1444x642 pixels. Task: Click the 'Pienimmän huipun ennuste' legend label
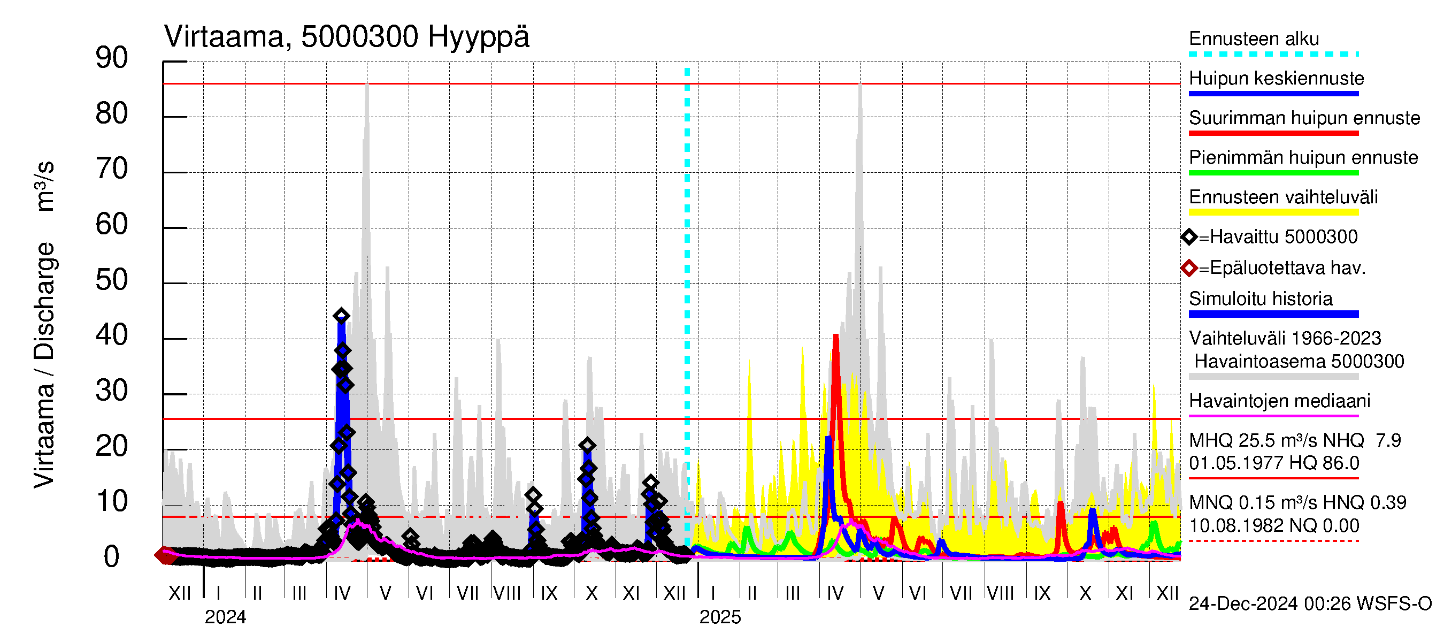click(1303, 157)
